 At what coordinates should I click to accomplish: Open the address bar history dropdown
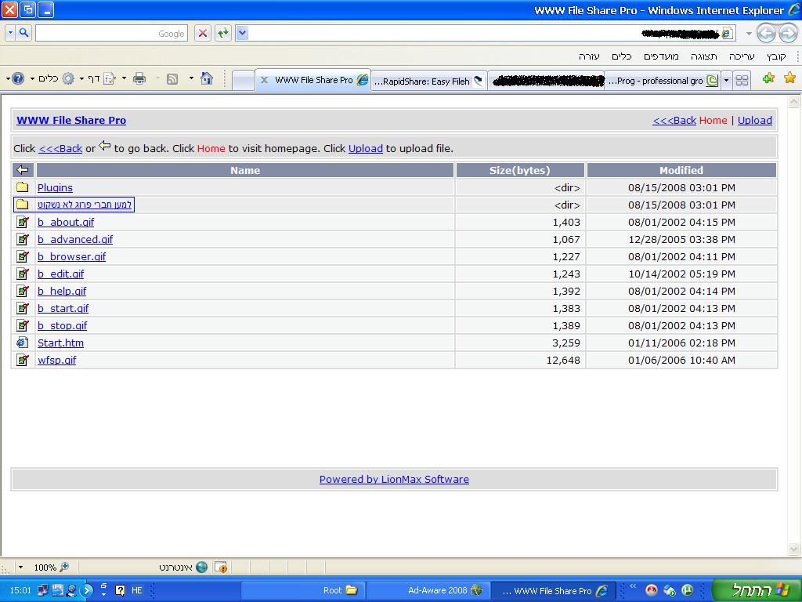(243, 33)
